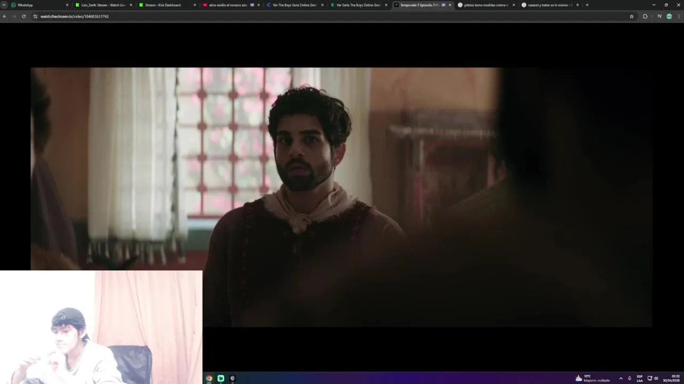This screenshot has width=684, height=384.
Task: Open the weather widget showing 10°C
Action: (x=593, y=378)
